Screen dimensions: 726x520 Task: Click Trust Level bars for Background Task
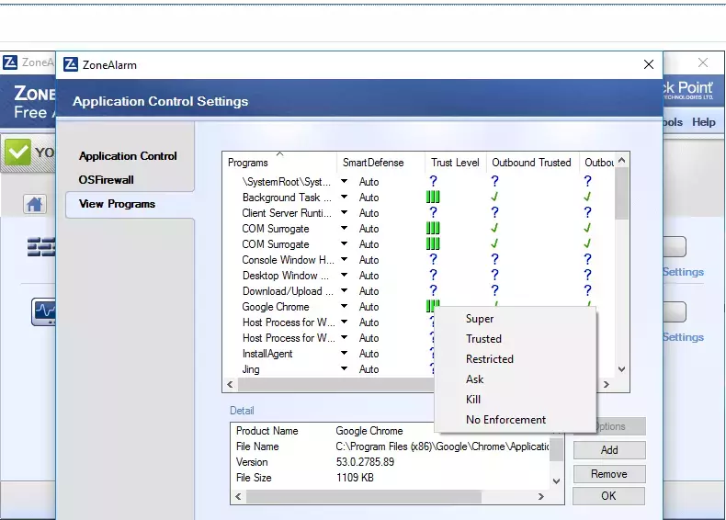[x=433, y=198]
